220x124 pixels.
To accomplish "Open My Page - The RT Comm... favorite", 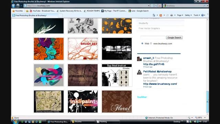I will click(x=114, y=11).
